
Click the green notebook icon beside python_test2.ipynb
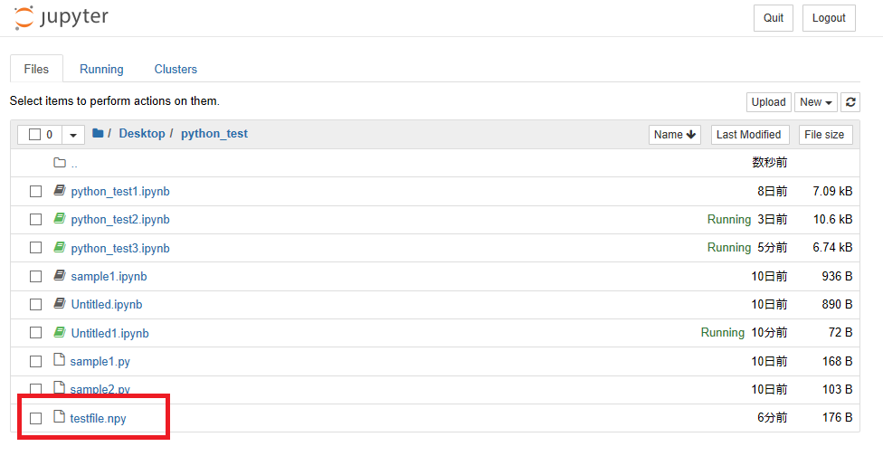point(59,218)
